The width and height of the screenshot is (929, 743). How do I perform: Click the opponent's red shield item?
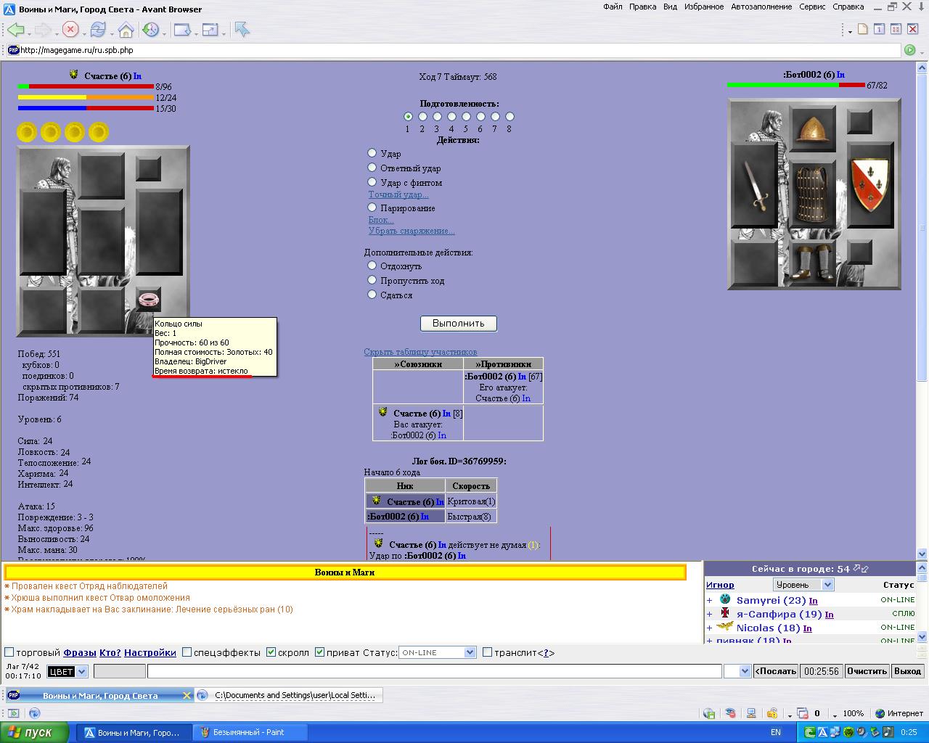(x=869, y=184)
